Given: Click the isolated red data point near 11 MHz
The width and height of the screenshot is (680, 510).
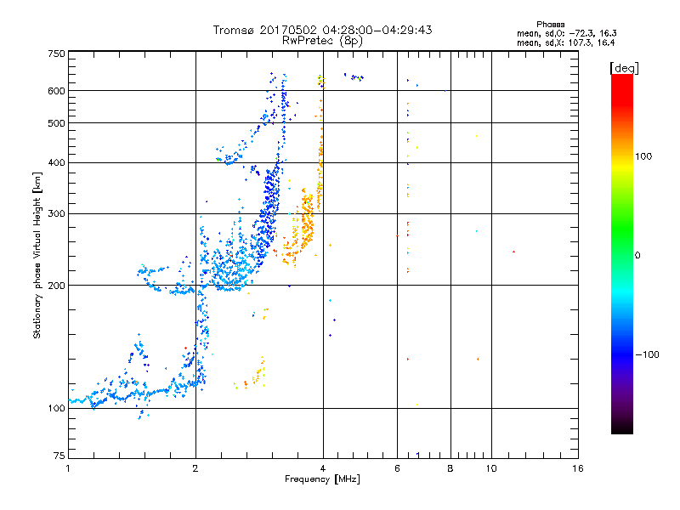Looking at the screenshot, I should pos(513,252).
